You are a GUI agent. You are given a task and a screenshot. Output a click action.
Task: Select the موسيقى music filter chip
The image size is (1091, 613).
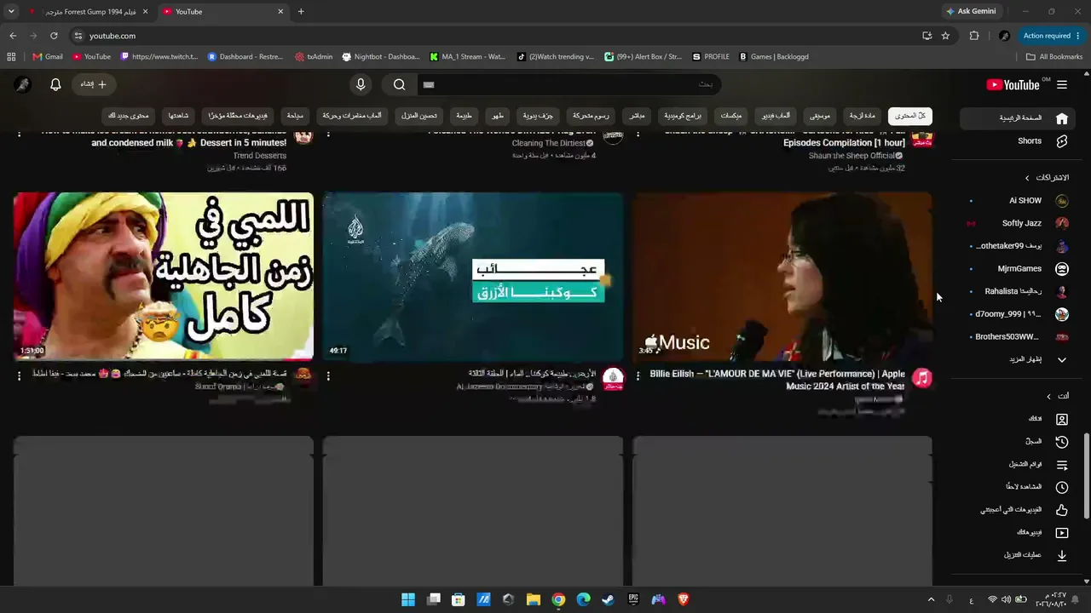[x=820, y=116]
